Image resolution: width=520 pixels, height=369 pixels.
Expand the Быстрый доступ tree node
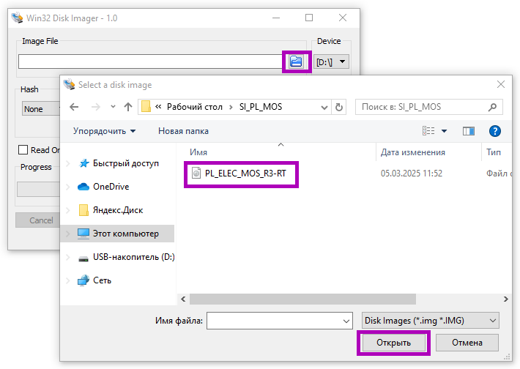pyautogui.click(x=68, y=163)
